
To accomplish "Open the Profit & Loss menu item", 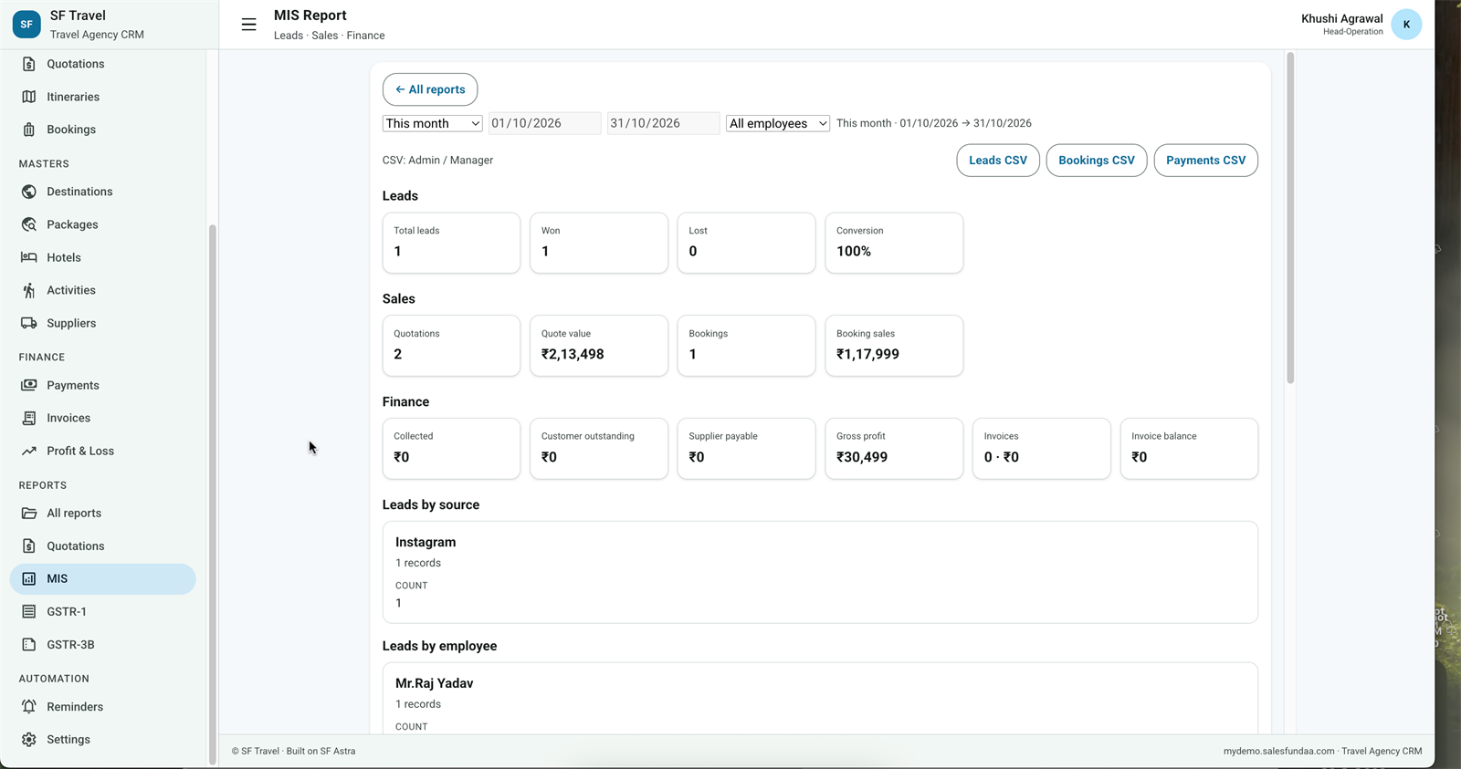I will [x=103, y=451].
